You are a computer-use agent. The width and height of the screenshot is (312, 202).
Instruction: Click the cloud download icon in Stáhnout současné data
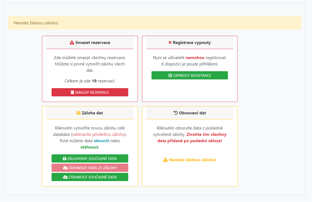[65, 177]
